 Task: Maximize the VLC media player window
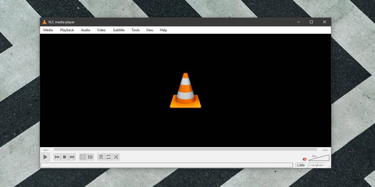(311, 22)
